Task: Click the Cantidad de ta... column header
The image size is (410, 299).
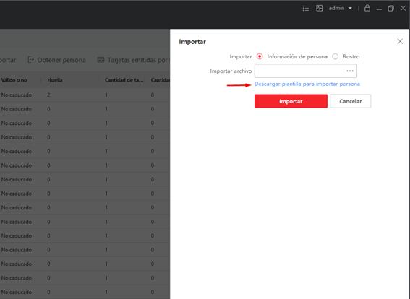Action: [x=124, y=80]
